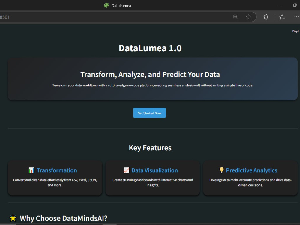
Task: Click the Deploy button in Streamlit header
Action: (296, 31)
